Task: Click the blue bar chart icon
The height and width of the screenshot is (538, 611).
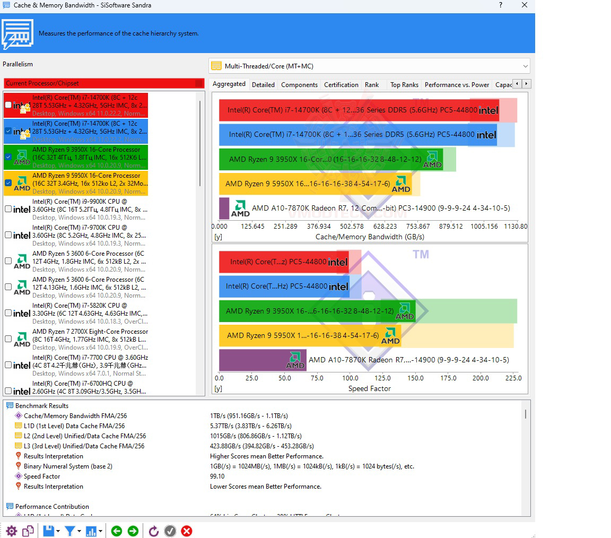Action: pos(91,531)
